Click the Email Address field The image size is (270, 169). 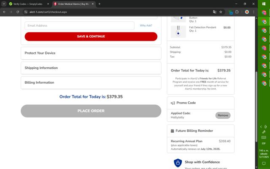[79, 25]
